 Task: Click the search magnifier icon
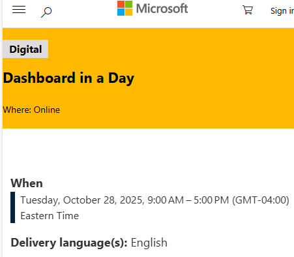tap(46, 12)
